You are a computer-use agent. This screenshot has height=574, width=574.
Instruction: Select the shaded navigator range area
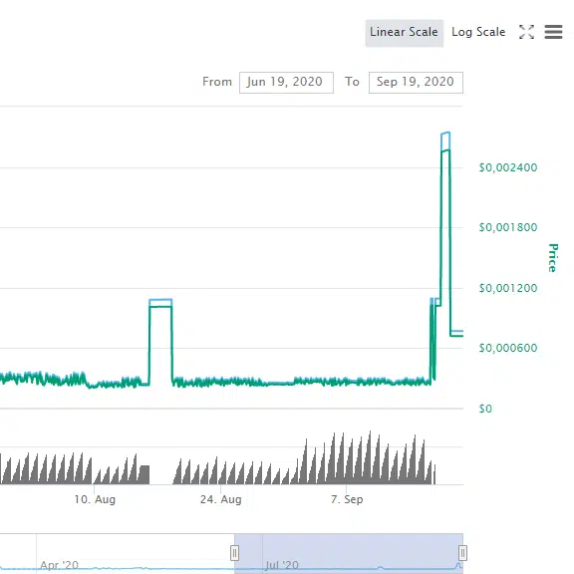click(349, 553)
